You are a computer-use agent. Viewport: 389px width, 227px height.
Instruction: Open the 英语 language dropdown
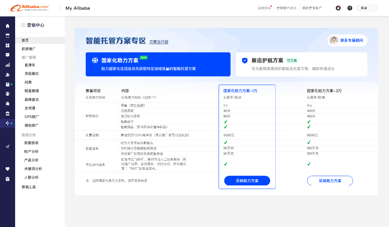click(367, 8)
